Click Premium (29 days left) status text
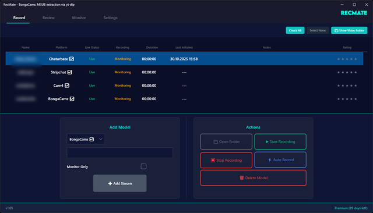373x213 pixels. [x=351, y=208]
